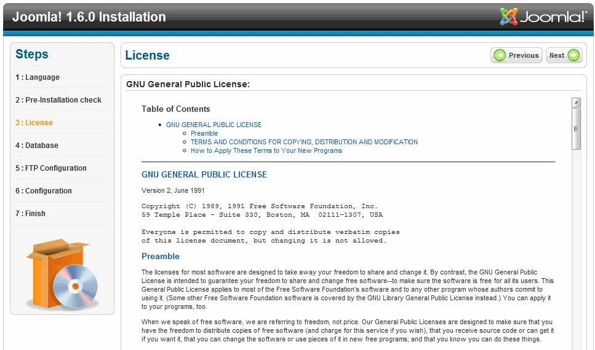
Task: Click the Joomla! logo icon
Action: (x=508, y=17)
